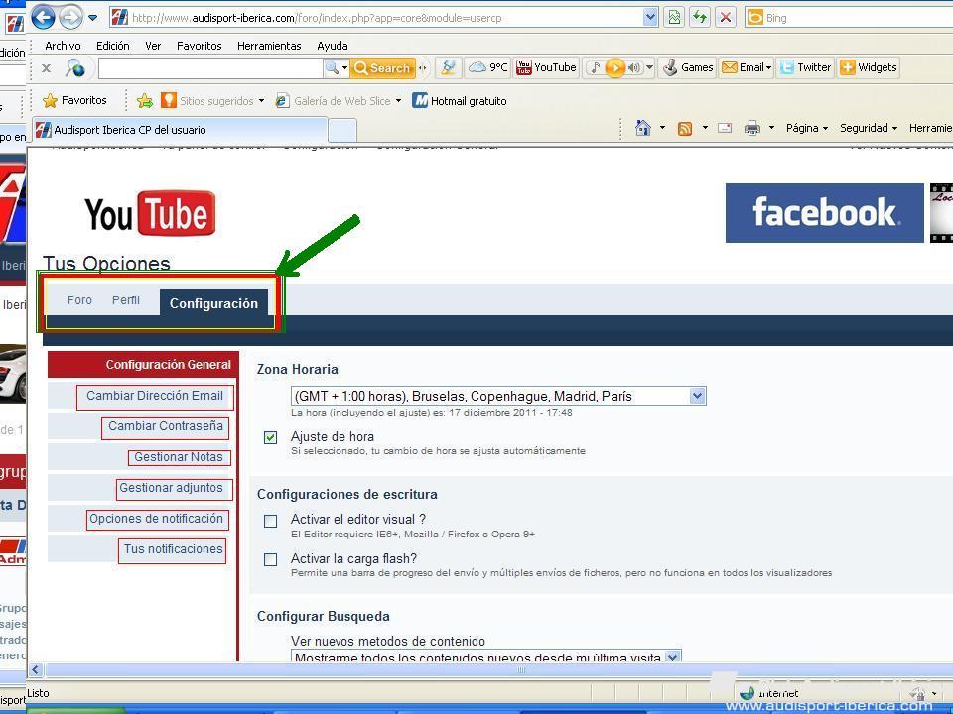Viewport: 953px width, 714px height.
Task: Click the toolbar search text field
Action: [210, 68]
